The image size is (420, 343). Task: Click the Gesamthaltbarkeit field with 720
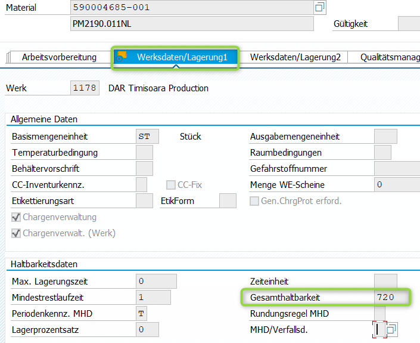391,297
